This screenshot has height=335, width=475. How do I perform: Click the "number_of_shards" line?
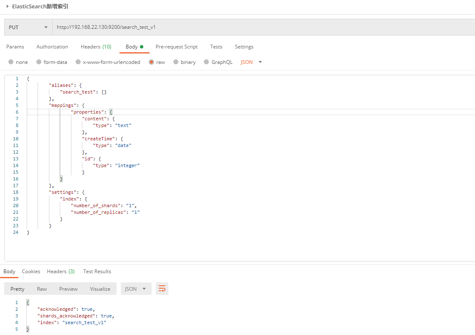(104, 206)
